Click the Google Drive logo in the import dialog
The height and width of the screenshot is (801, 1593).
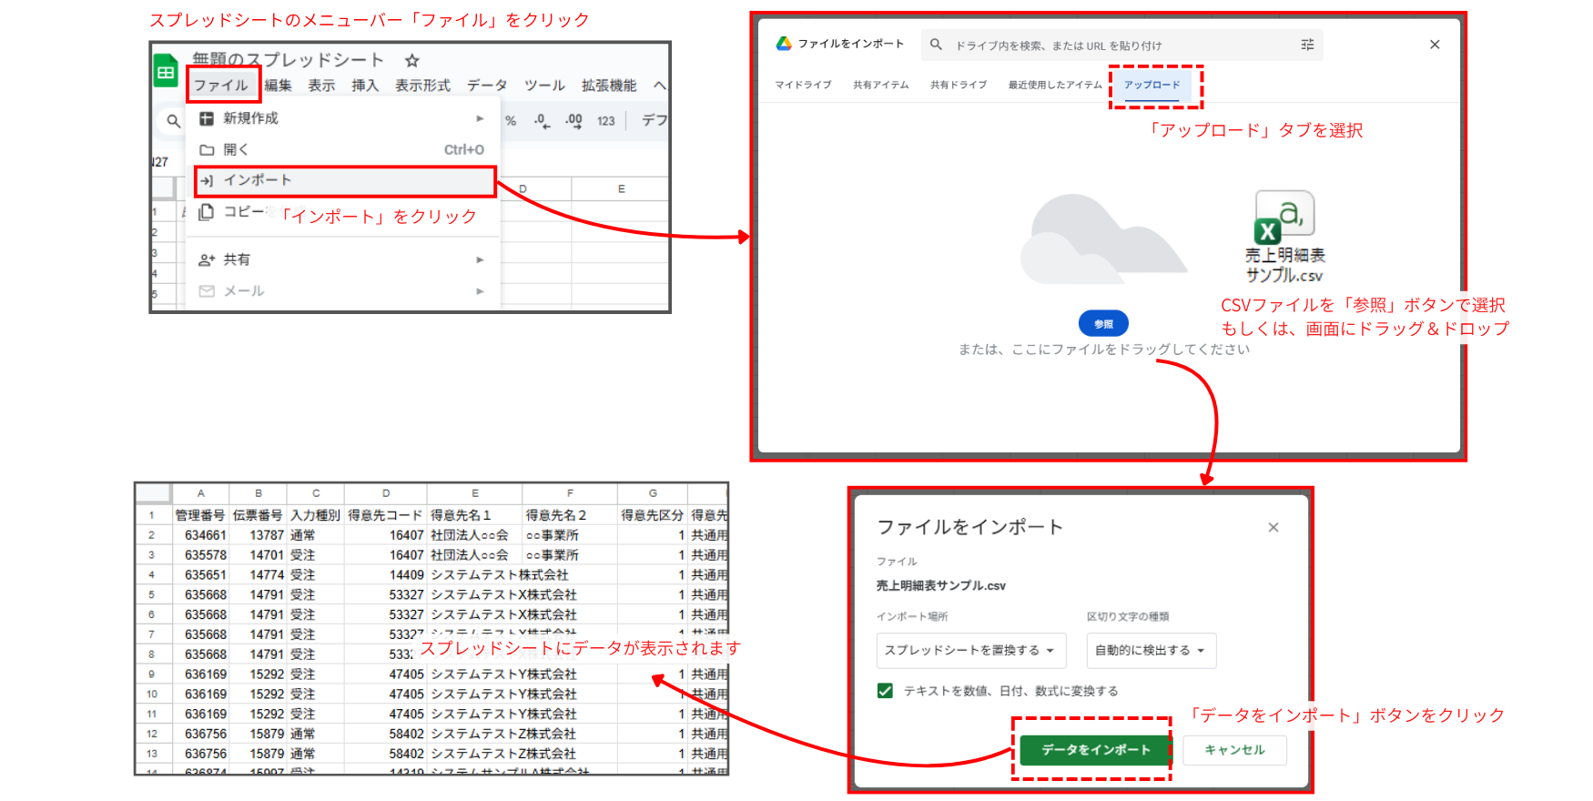[x=784, y=44]
